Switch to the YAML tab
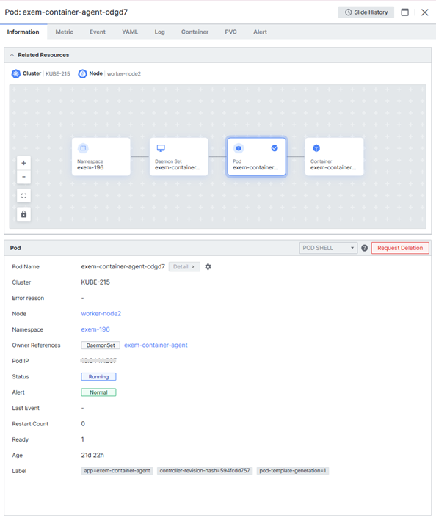 [x=130, y=32]
